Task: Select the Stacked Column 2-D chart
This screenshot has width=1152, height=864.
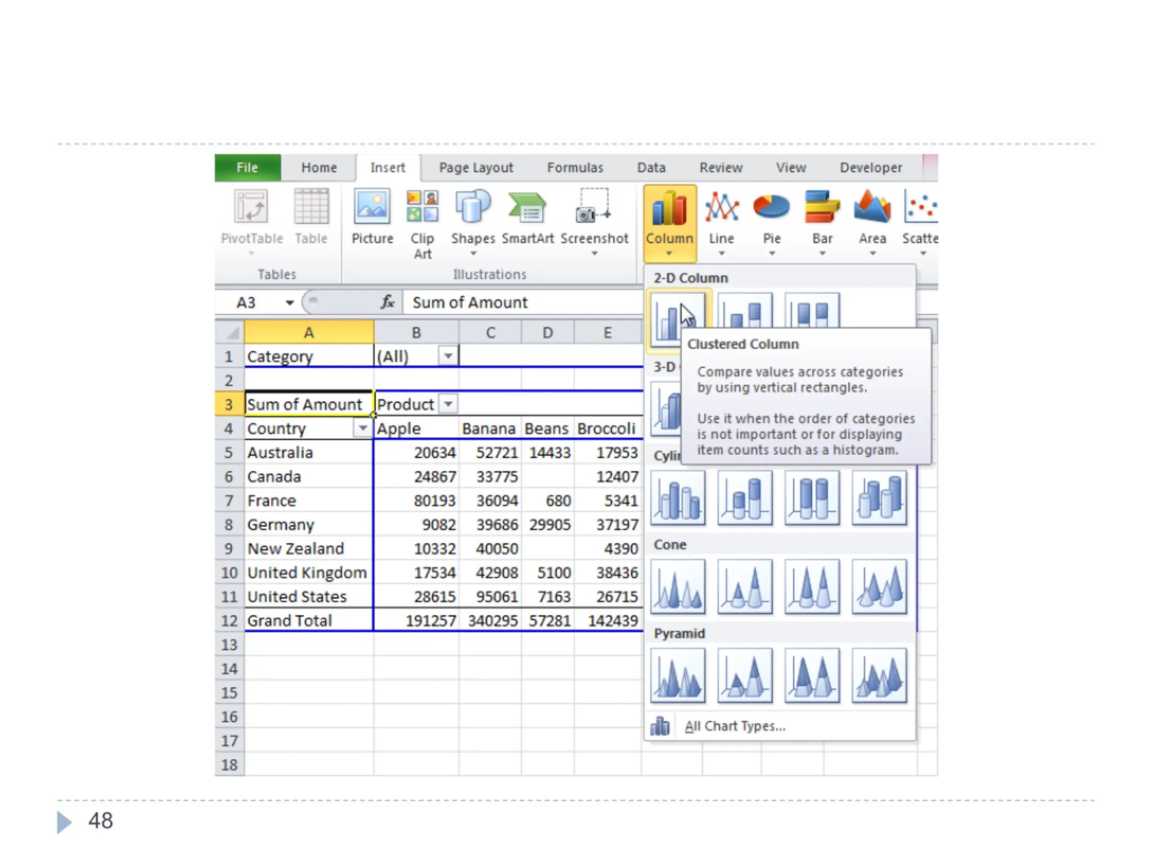Action: (745, 311)
